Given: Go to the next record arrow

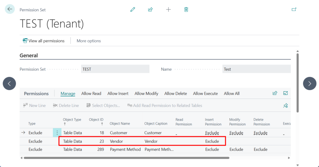Looking at the screenshot, I should 309,83.
